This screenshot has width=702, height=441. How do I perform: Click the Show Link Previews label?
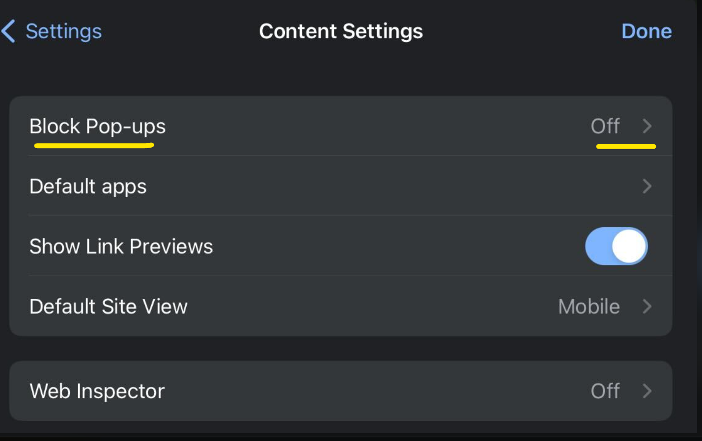point(121,246)
